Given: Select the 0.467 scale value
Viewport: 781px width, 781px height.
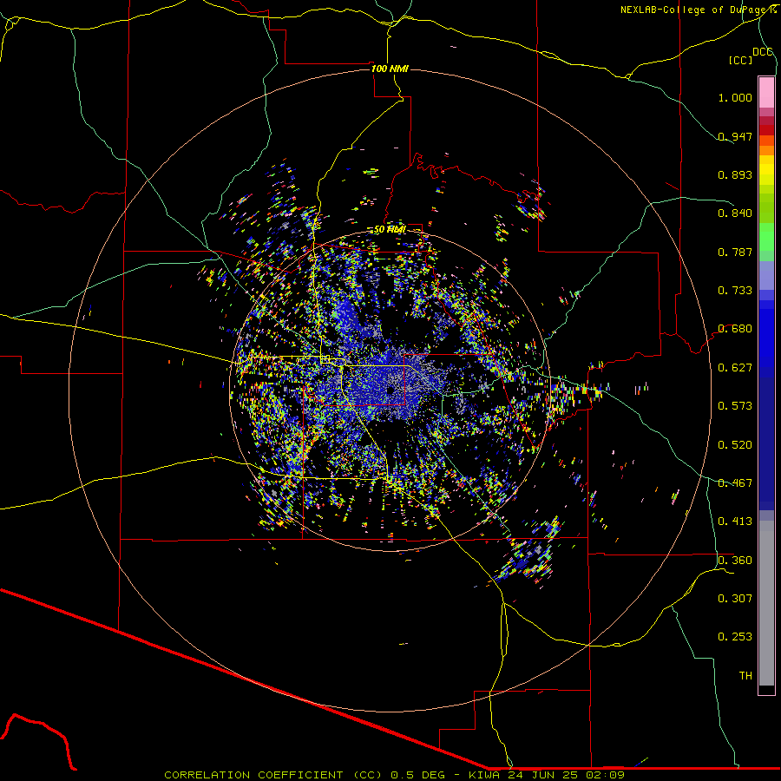Looking at the screenshot, I should tap(735, 483).
